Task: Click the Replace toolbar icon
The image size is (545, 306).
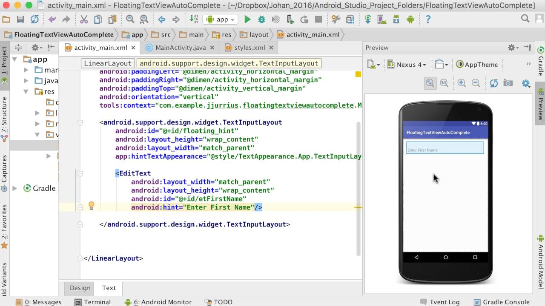Action: pos(144,20)
